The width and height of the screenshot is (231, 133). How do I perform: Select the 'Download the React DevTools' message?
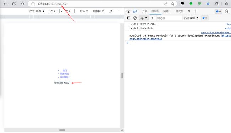coord(174,35)
